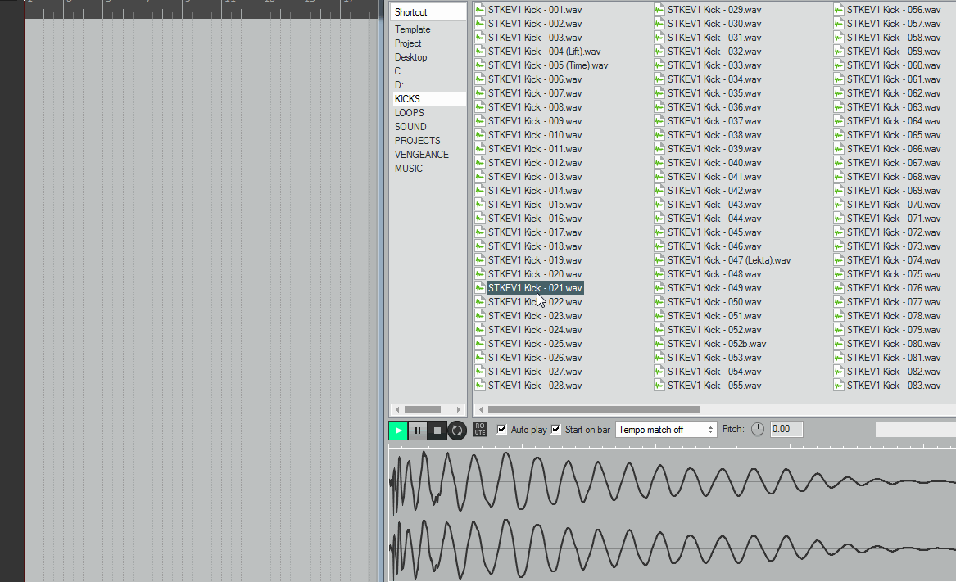Select the LOOPS shortcut folder
The image size is (956, 582).
410,113
